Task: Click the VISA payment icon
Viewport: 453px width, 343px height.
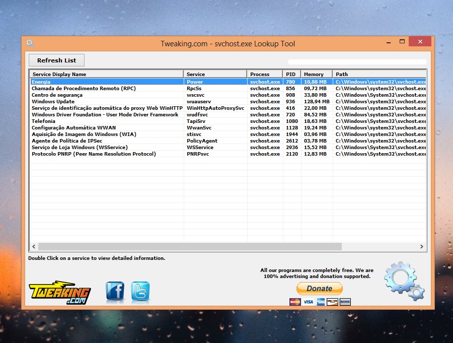Action: (308, 302)
